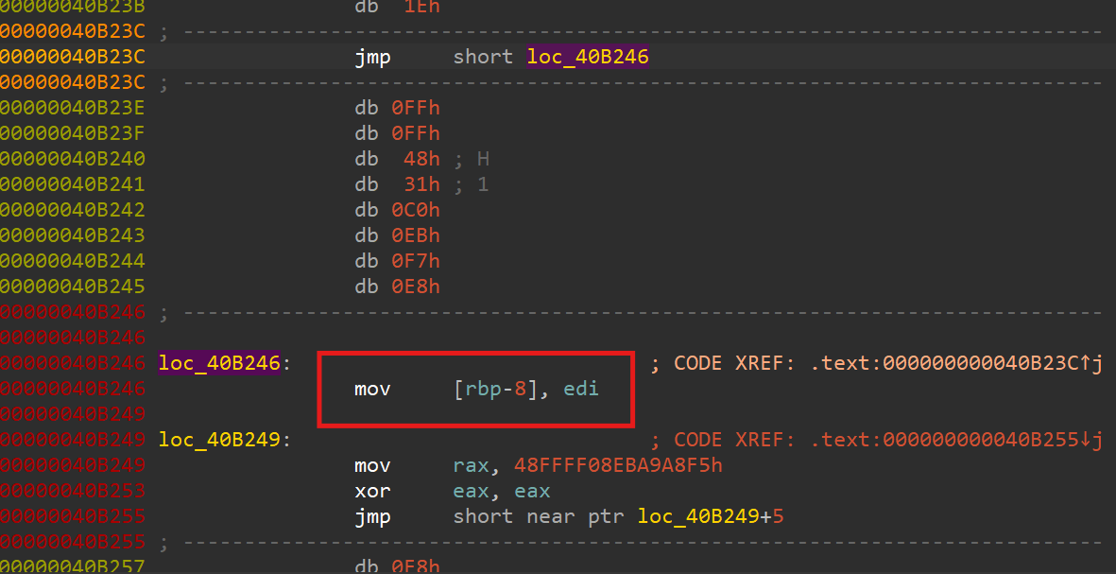Click the 'H' character comment beside 48h
This screenshot has width=1116, height=574.
[x=482, y=158]
